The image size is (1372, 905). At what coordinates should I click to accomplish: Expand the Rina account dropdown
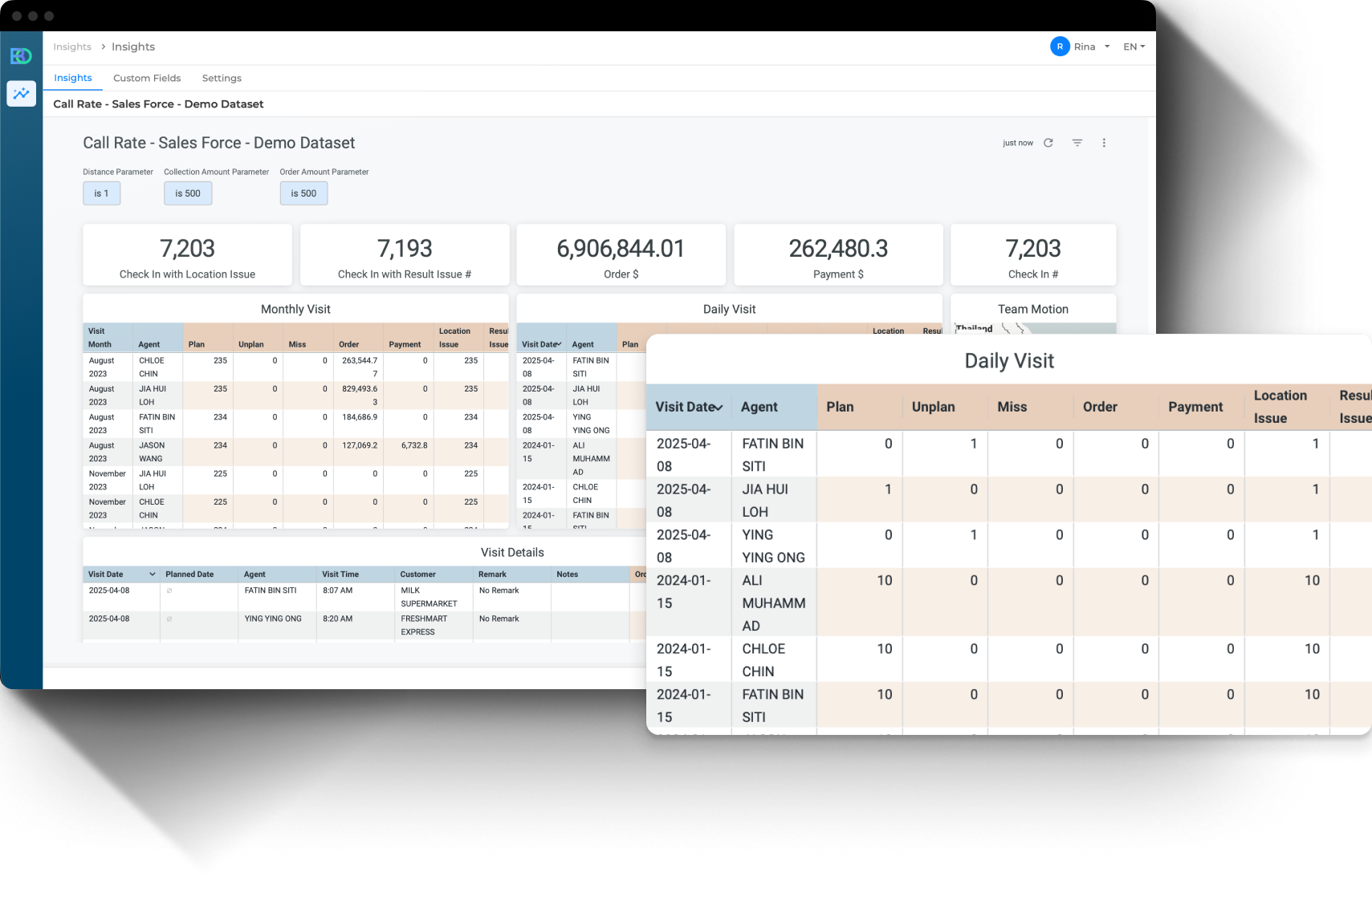click(1107, 47)
